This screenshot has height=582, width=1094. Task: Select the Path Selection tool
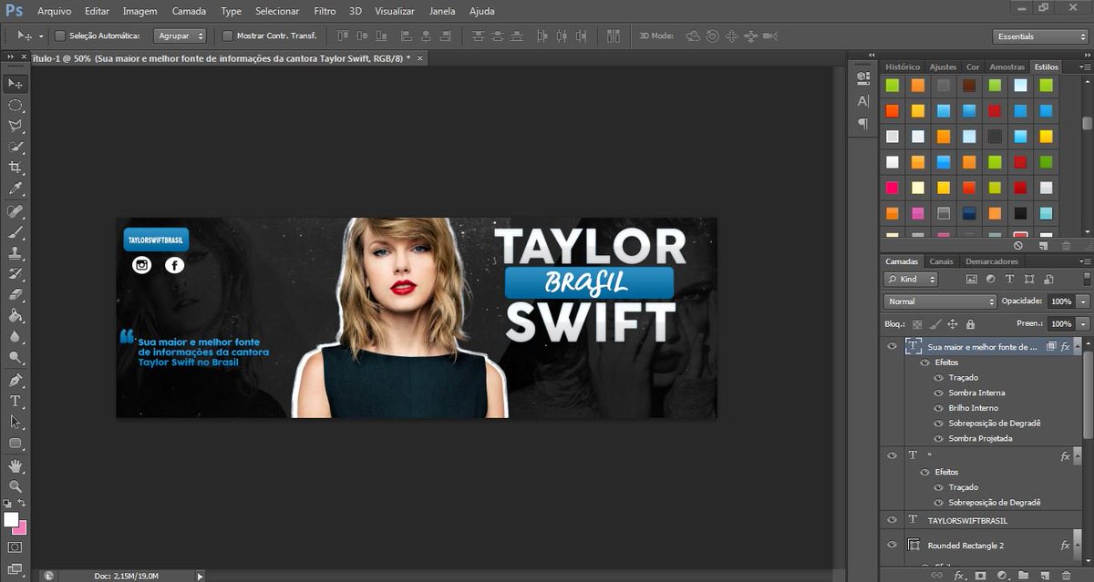tap(15, 422)
